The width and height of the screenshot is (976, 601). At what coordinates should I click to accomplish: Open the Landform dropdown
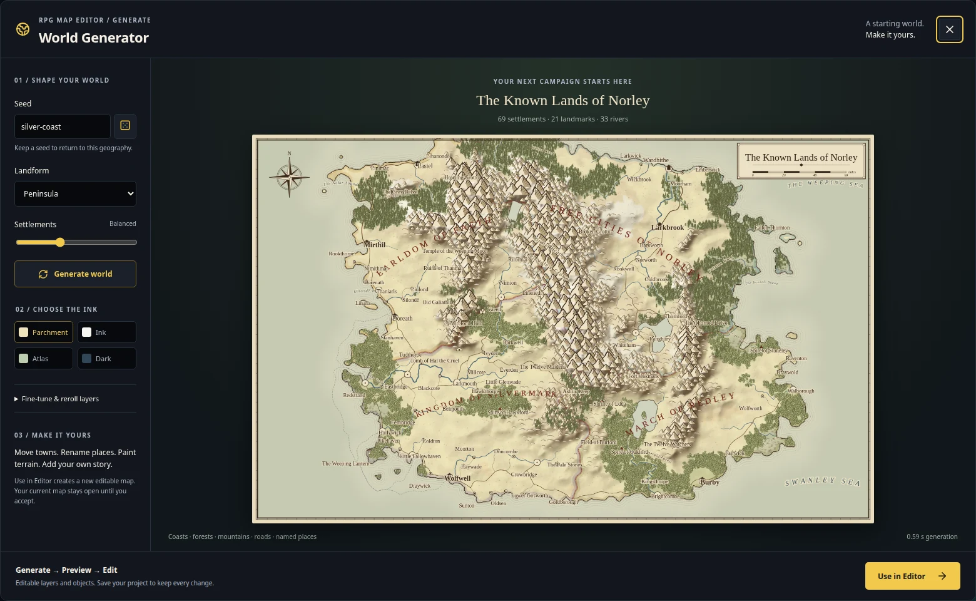click(75, 193)
